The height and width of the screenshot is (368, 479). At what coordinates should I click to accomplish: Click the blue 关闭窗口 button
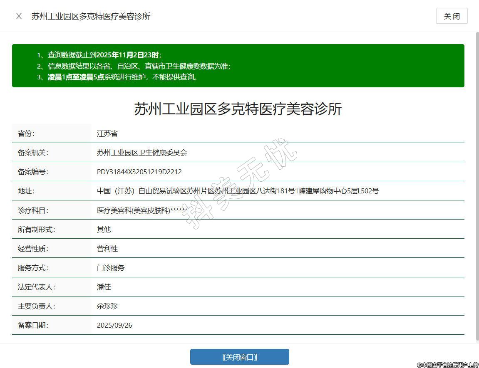pos(239,357)
